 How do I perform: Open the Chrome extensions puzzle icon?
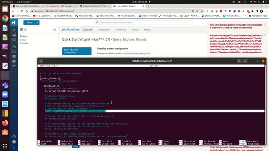pyautogui.click(x=252, y=11)
